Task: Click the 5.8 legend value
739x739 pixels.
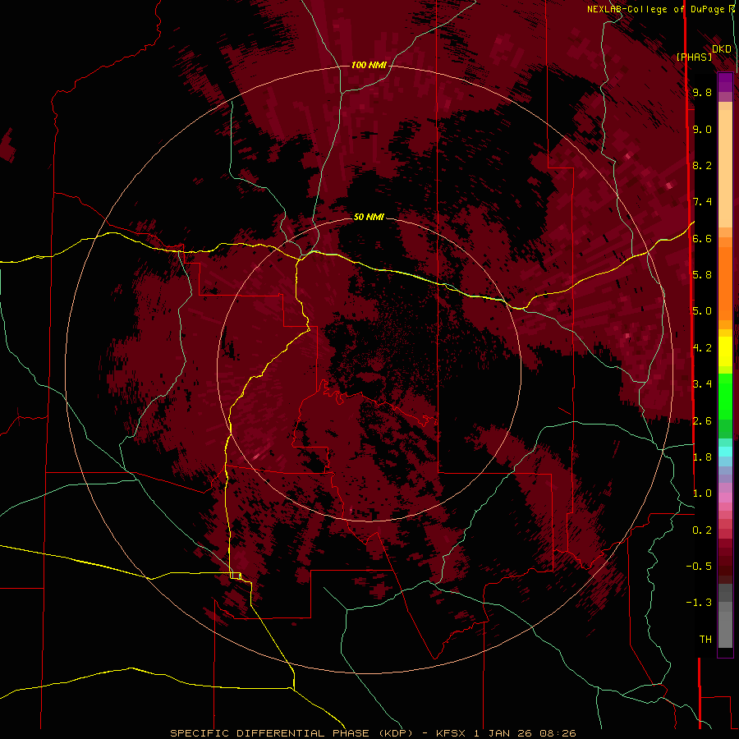Action: tap(702, 275)
